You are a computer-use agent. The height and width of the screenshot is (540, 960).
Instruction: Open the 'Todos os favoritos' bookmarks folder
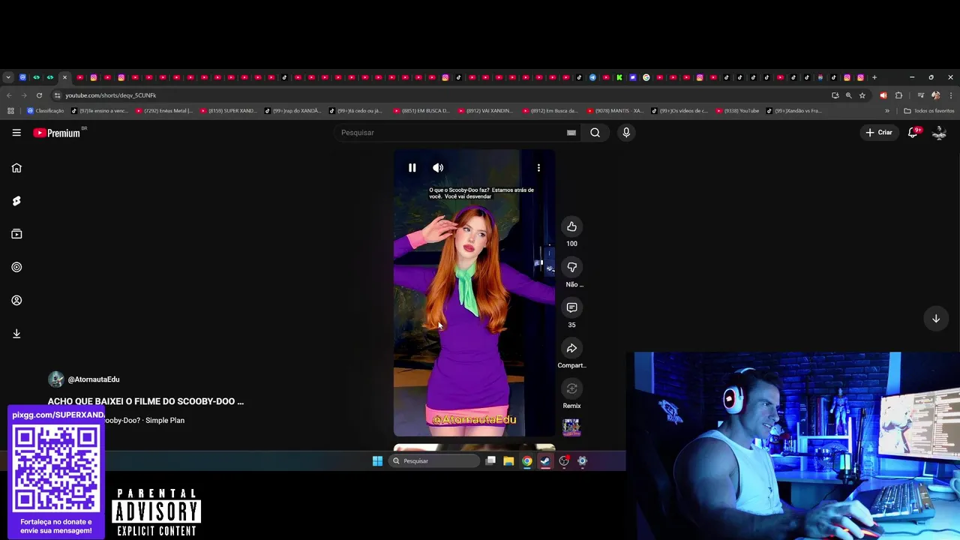[929, 111]
